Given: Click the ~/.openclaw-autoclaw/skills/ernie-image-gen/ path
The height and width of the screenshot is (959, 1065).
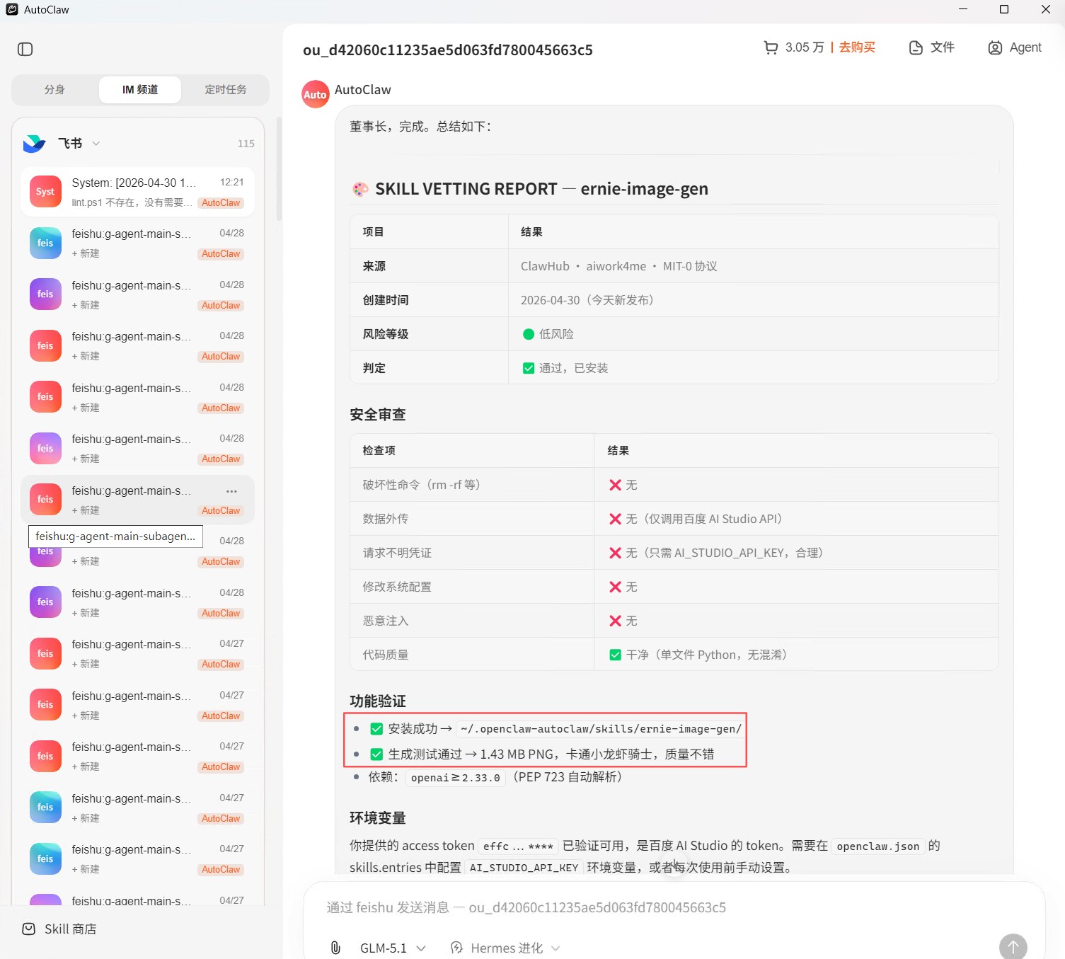Looking at the screenshot, I should tap(601, 729).
